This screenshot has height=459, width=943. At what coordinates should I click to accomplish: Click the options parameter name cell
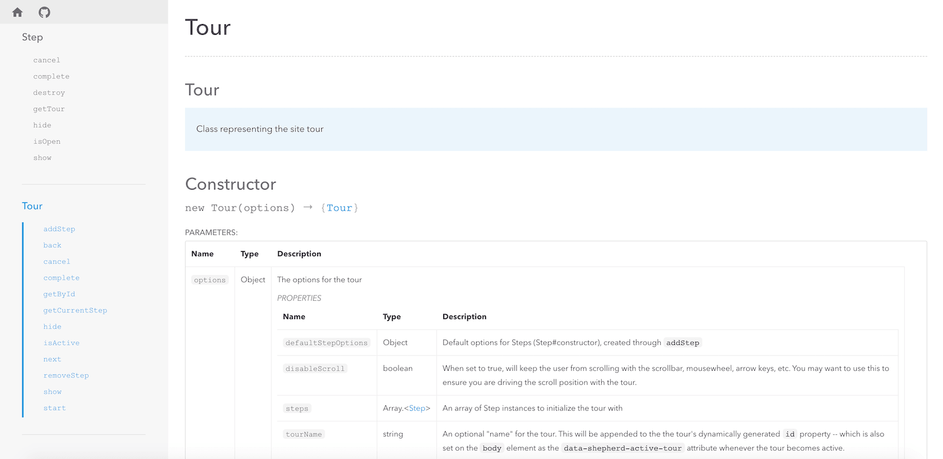(210, 280)
